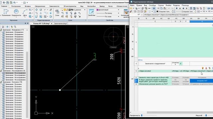213x119 pixels.
Task: Select cell Обозначение уклонов принять по ГОСТ
Action: click(x=155, y=84)
